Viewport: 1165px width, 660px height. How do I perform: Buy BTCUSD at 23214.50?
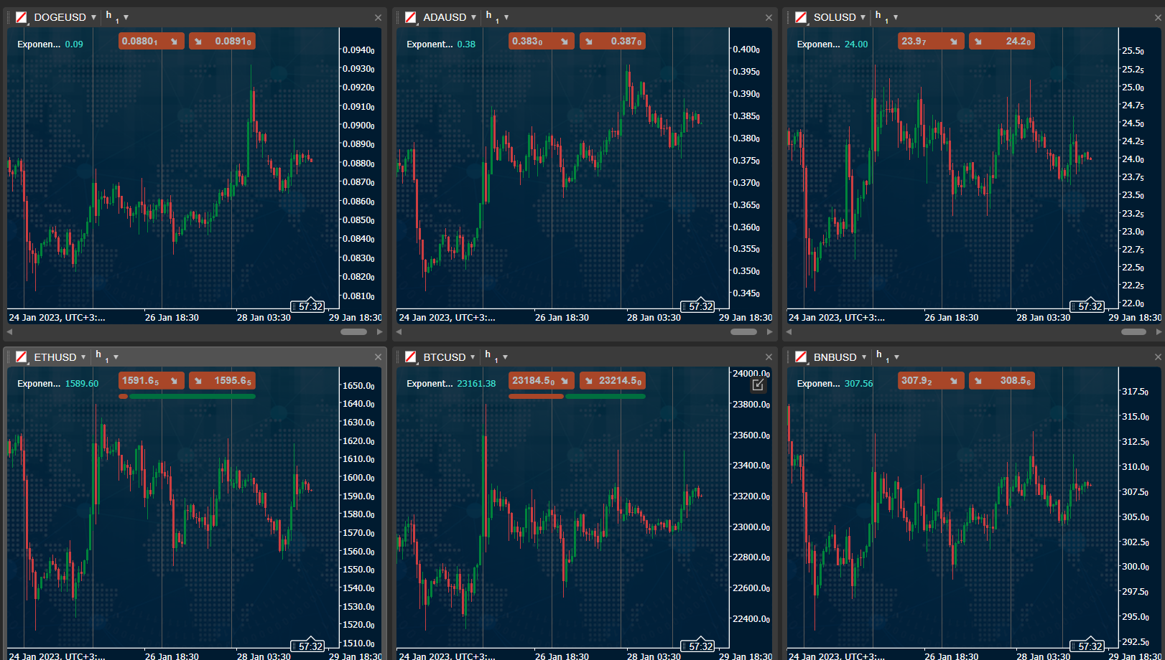[613, 381]
